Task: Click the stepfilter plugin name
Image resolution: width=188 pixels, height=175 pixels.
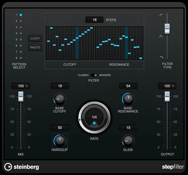Action: [x=173, y=167]
